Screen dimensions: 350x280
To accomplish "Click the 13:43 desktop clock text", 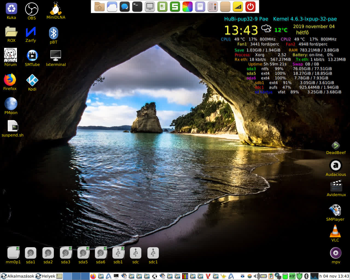I will [x=241, y=30].
